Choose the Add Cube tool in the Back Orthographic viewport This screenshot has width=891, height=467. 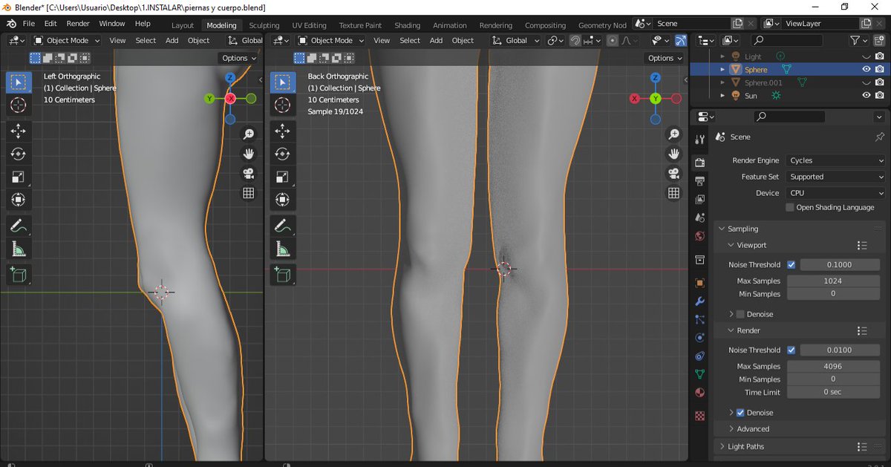pyautogui.click(x=282, y=275)
